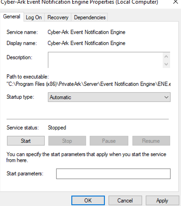The height and width of the screenshot is (206, 181).
Task: Click the greyed-out Pause button
Action: pyautogui.click(x=109, y=141)
